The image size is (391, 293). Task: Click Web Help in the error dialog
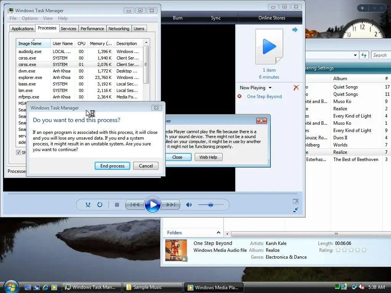[208, 157]
